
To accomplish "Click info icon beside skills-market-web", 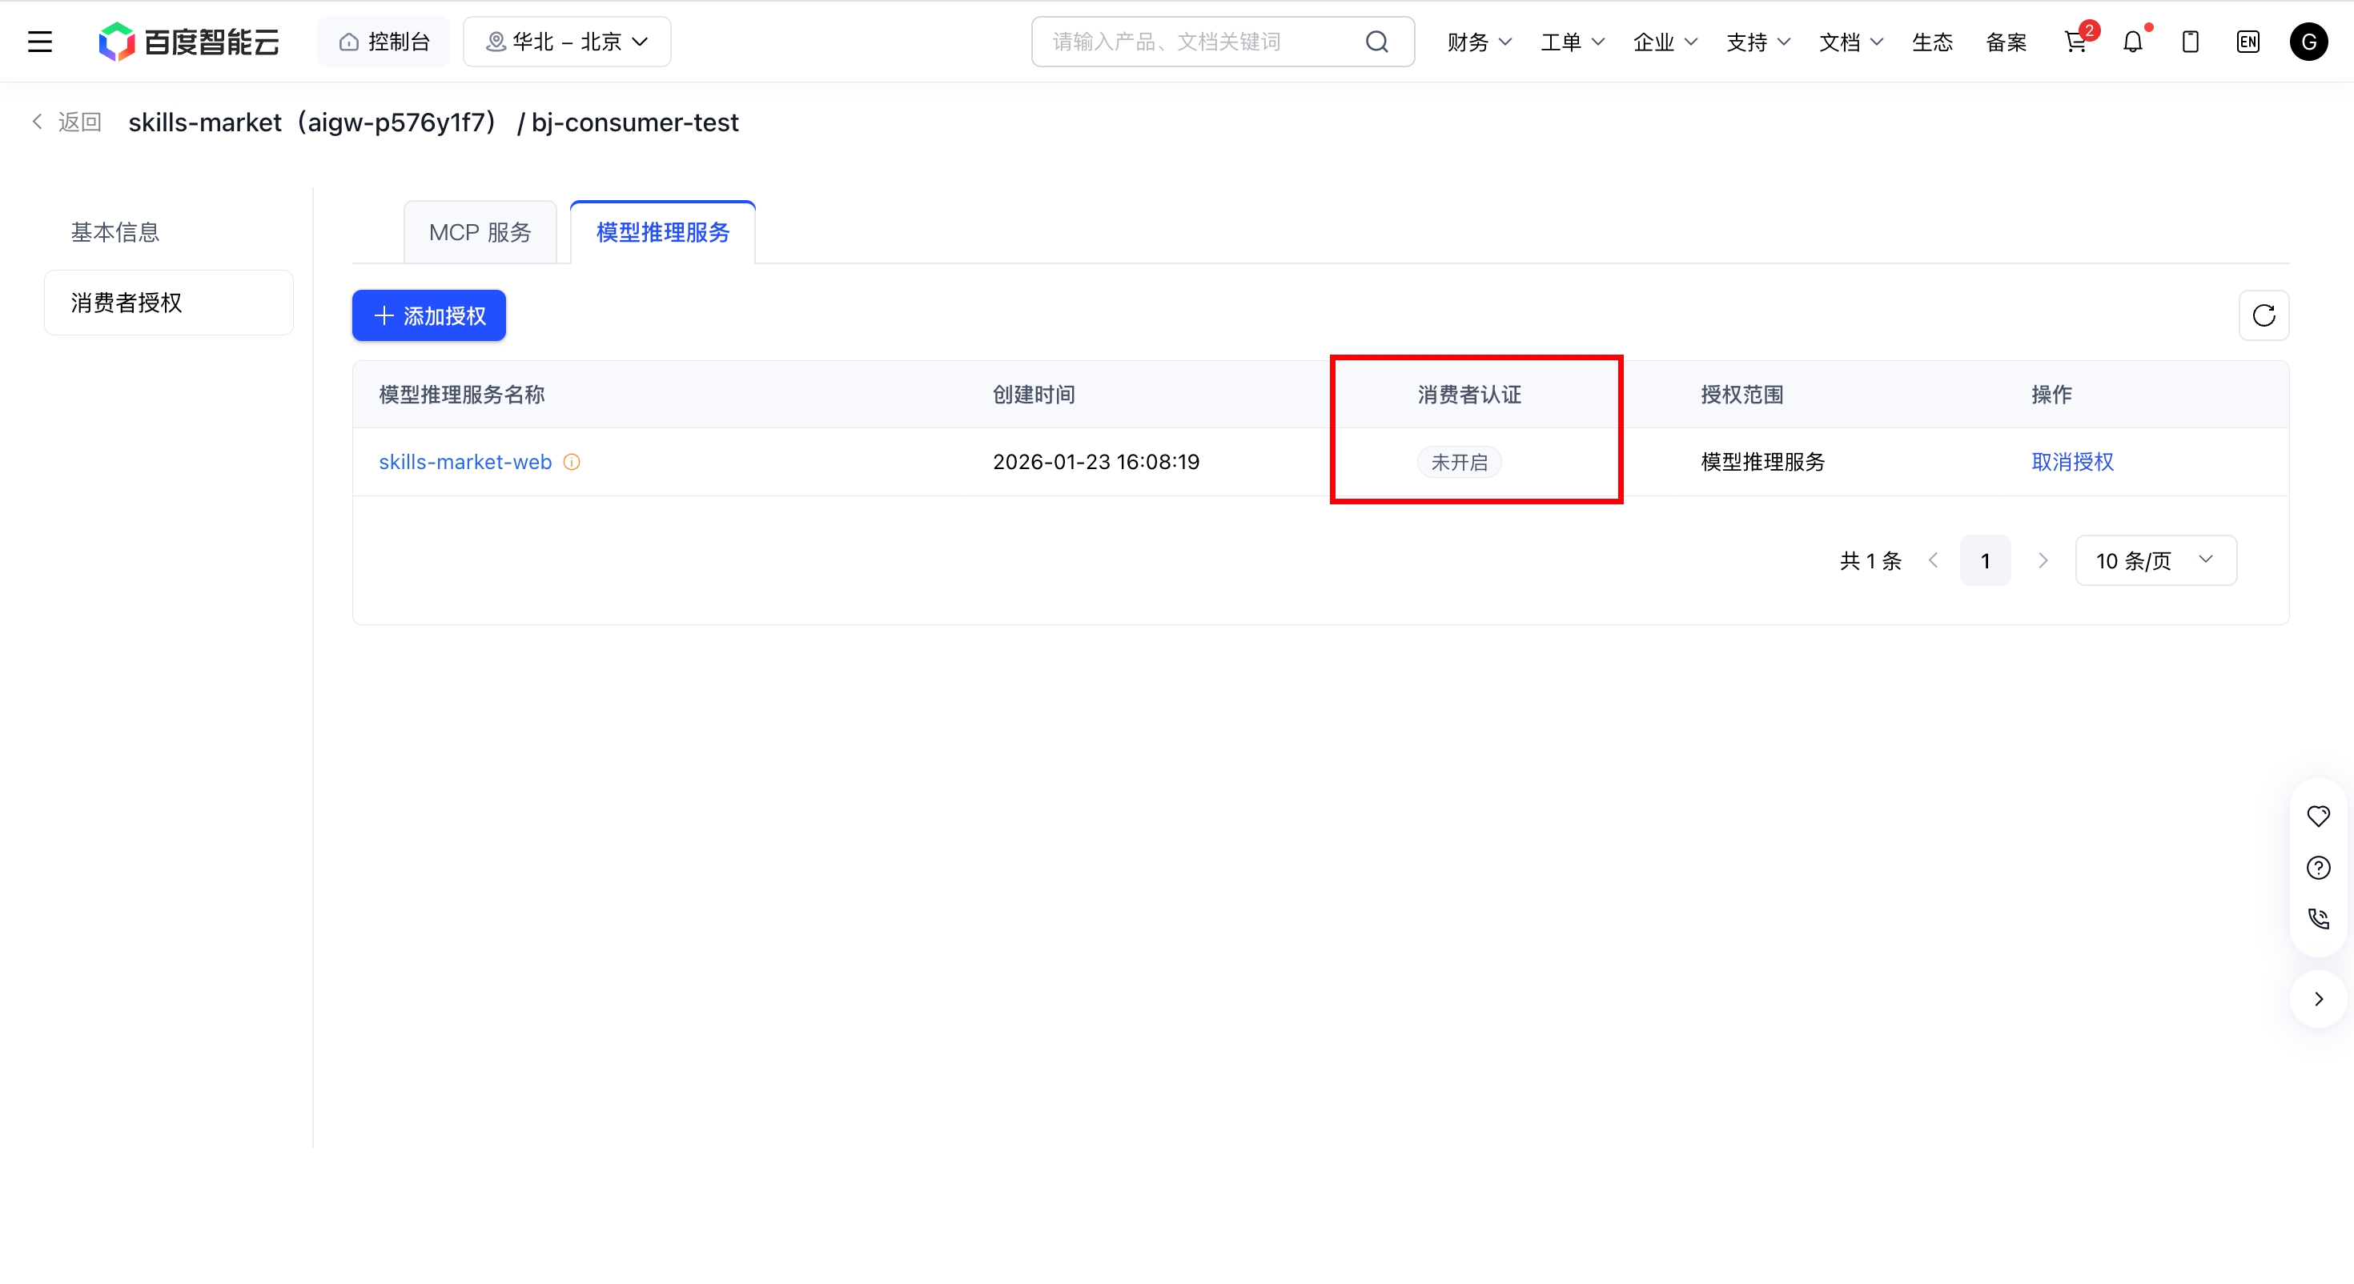I will coord(572,463).
